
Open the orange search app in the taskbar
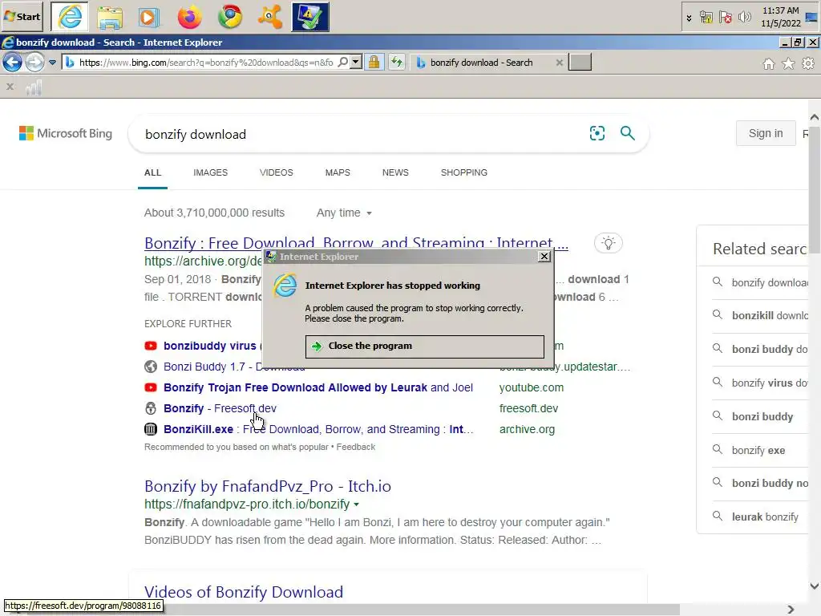pos(270,17)
